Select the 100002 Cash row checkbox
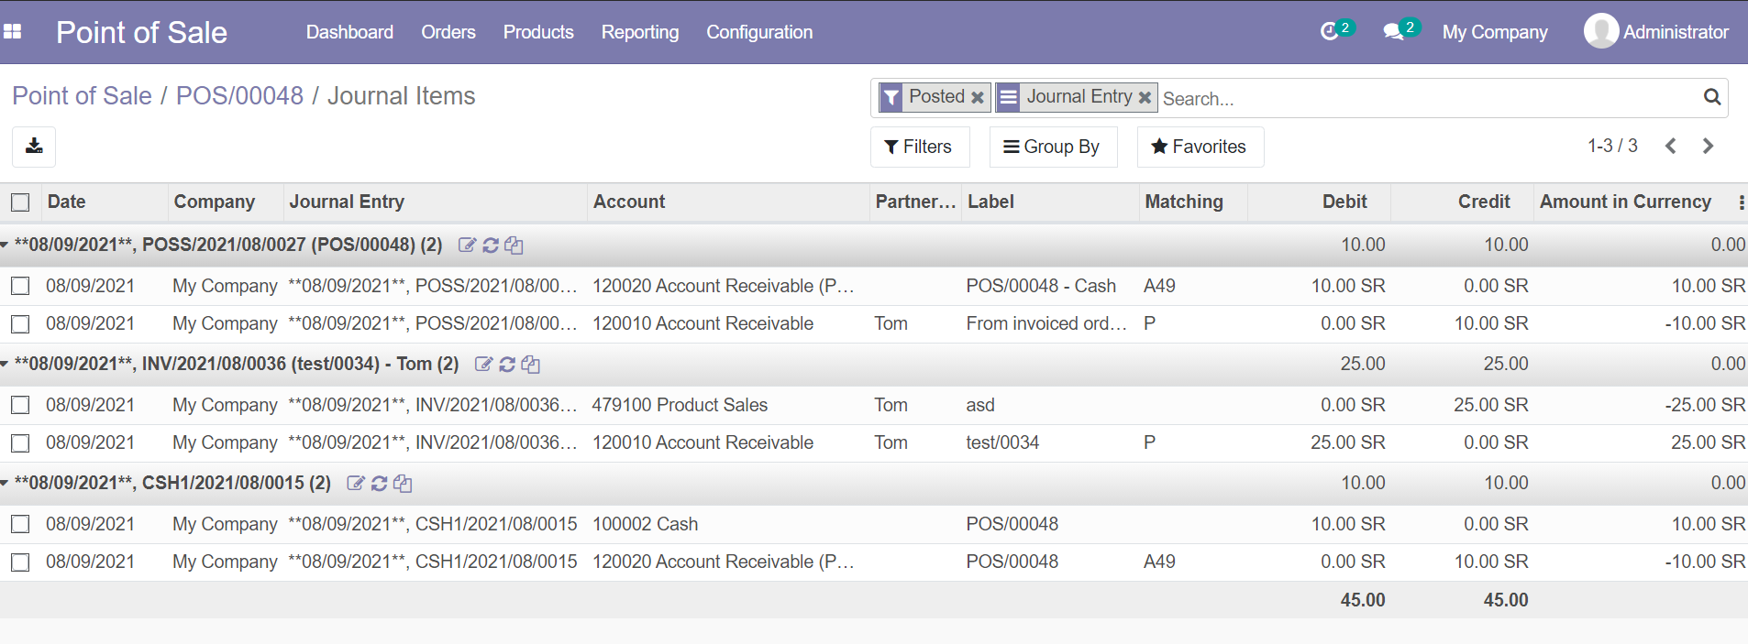Screen dimensions: 1748x644 coord(20,524)
